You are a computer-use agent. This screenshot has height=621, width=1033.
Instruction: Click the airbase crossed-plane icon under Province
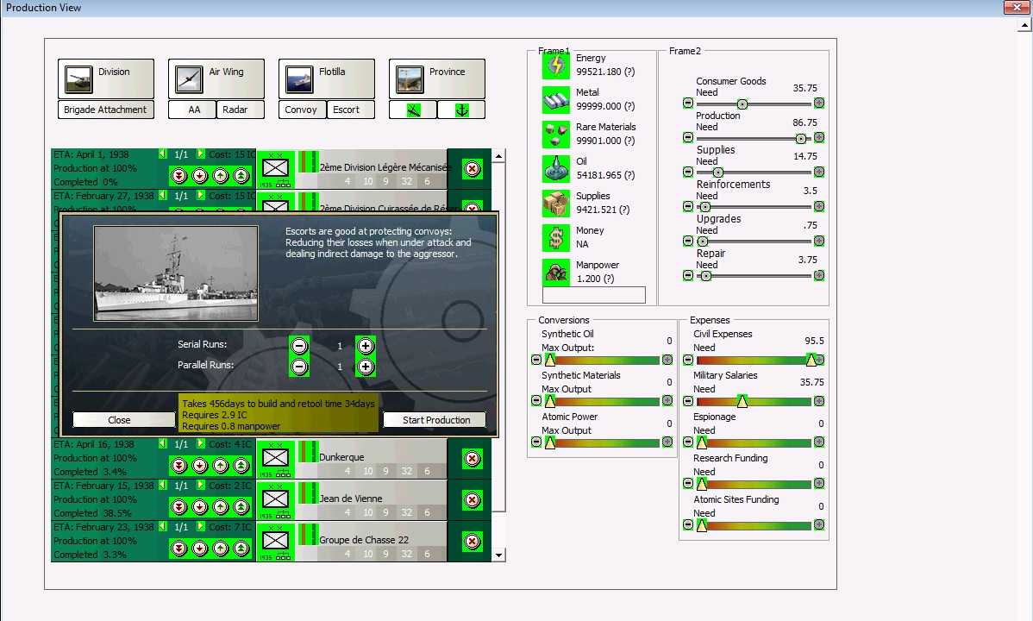click(413, 110)
